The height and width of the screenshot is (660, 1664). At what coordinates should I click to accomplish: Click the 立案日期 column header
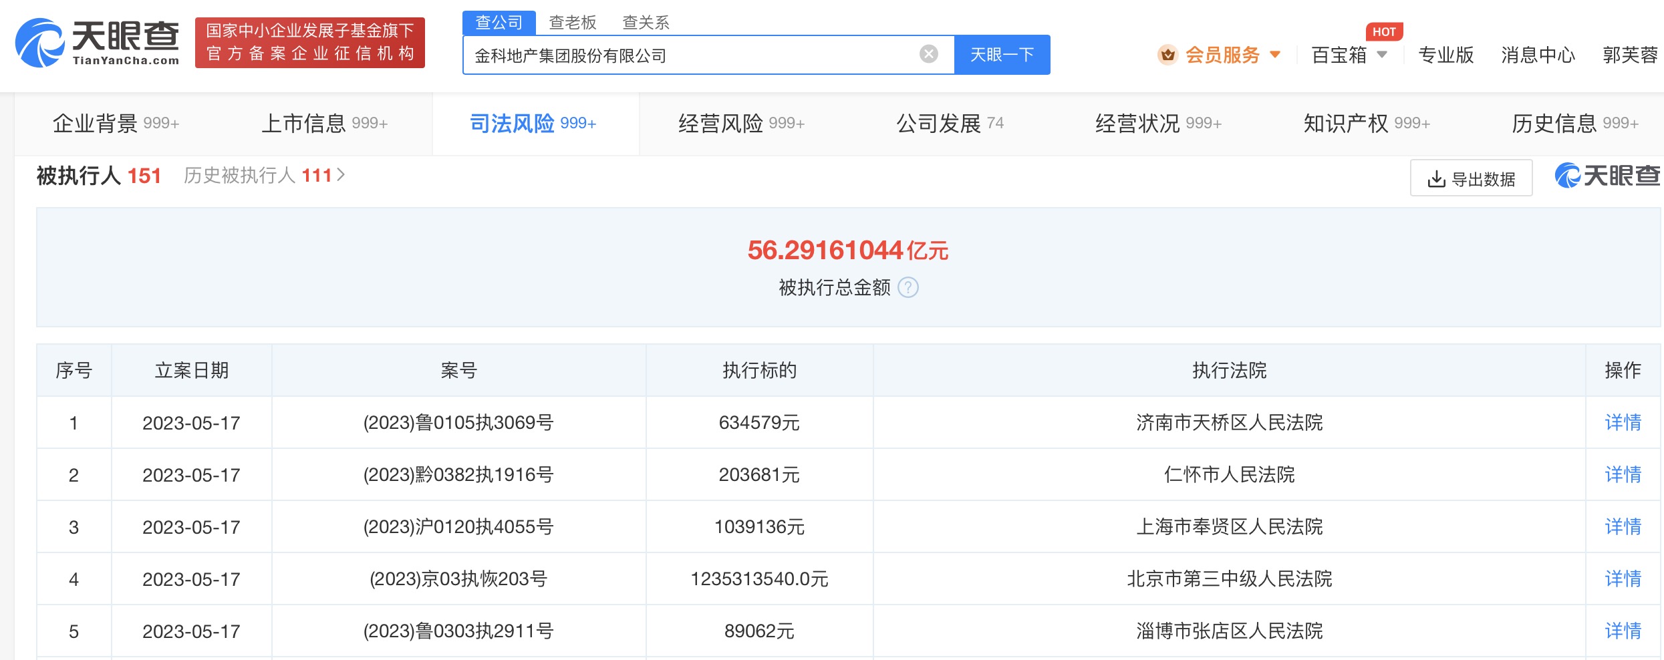tap(192, 370)
